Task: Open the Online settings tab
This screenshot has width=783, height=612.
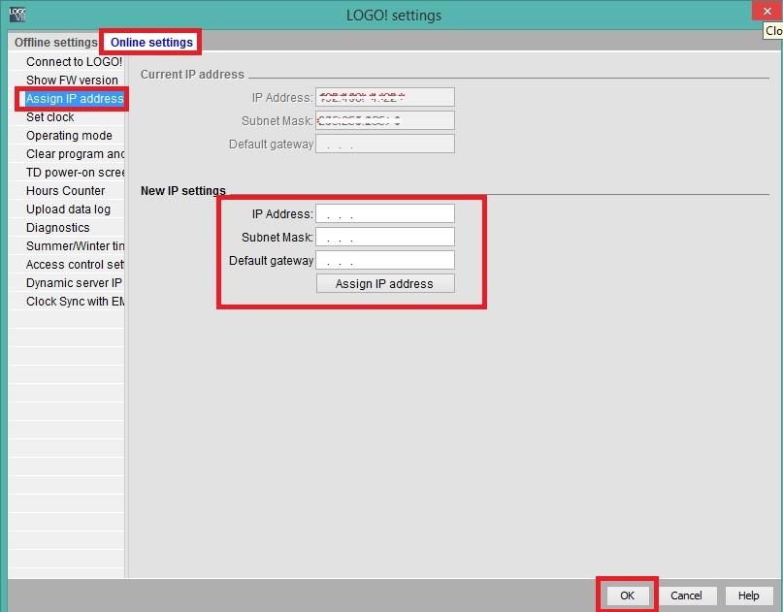Action: click(x=151, y=43)
